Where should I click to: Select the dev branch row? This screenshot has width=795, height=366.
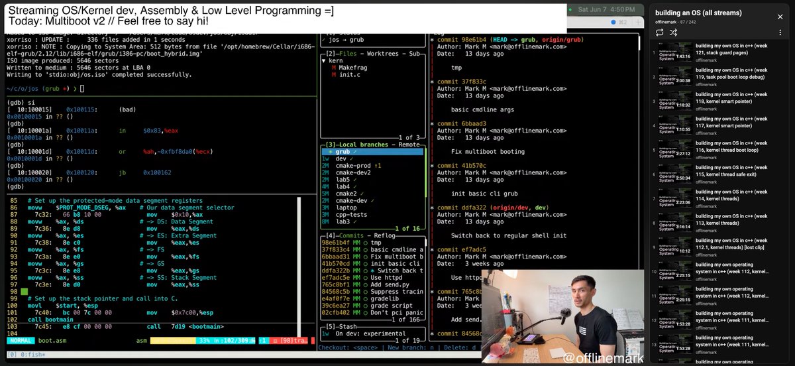point(372,159)
